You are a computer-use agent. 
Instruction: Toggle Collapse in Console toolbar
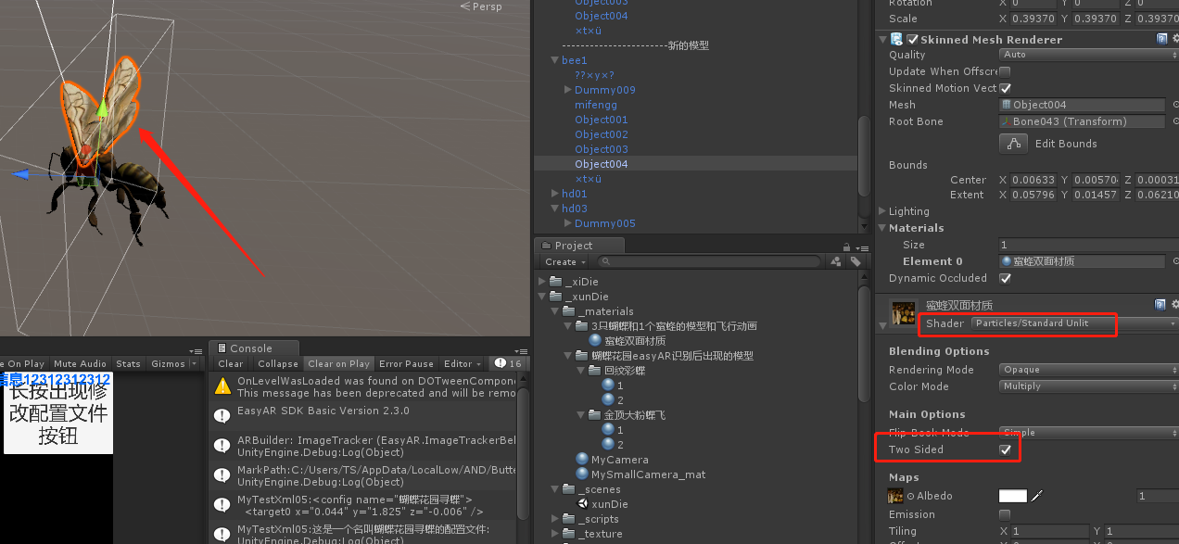pyautogui.click(x=277, y=364)
